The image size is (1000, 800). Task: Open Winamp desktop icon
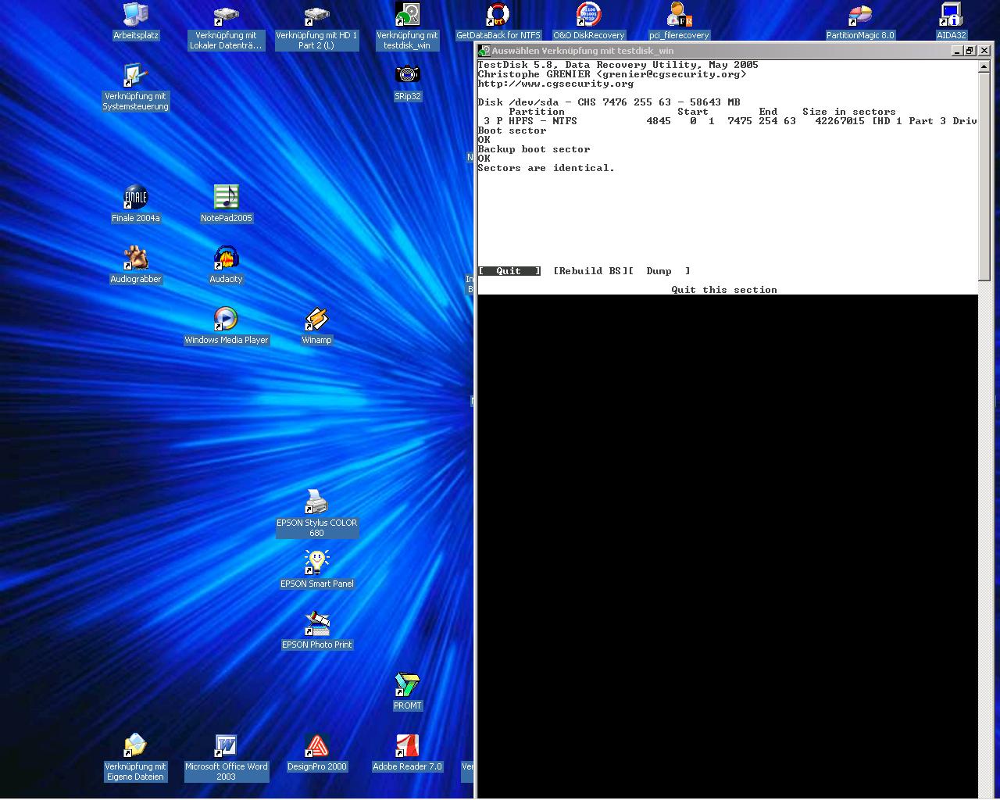tap(316, 326)
